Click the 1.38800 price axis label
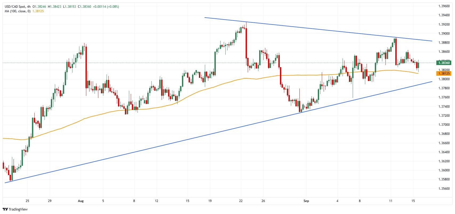Image resolution: width=455 pixels, height=214 pixels. pos(444,42)
